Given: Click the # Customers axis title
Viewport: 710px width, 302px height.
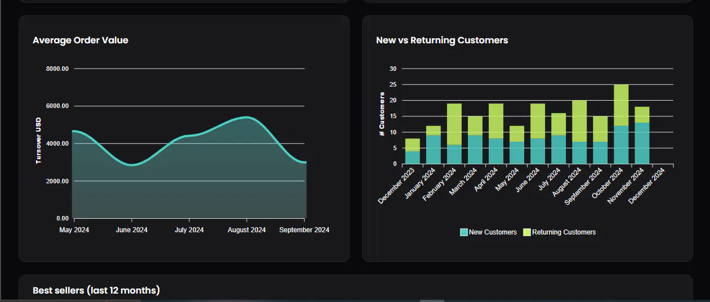Looking at the screenshot, I should point(382,114).
